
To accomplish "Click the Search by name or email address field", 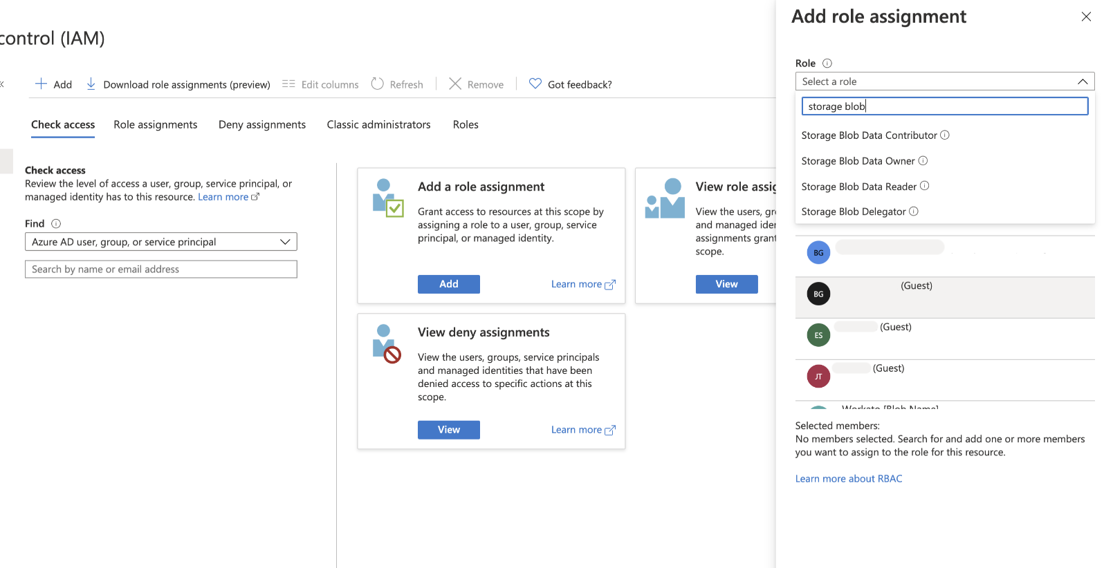I will (x=161, y=269).
